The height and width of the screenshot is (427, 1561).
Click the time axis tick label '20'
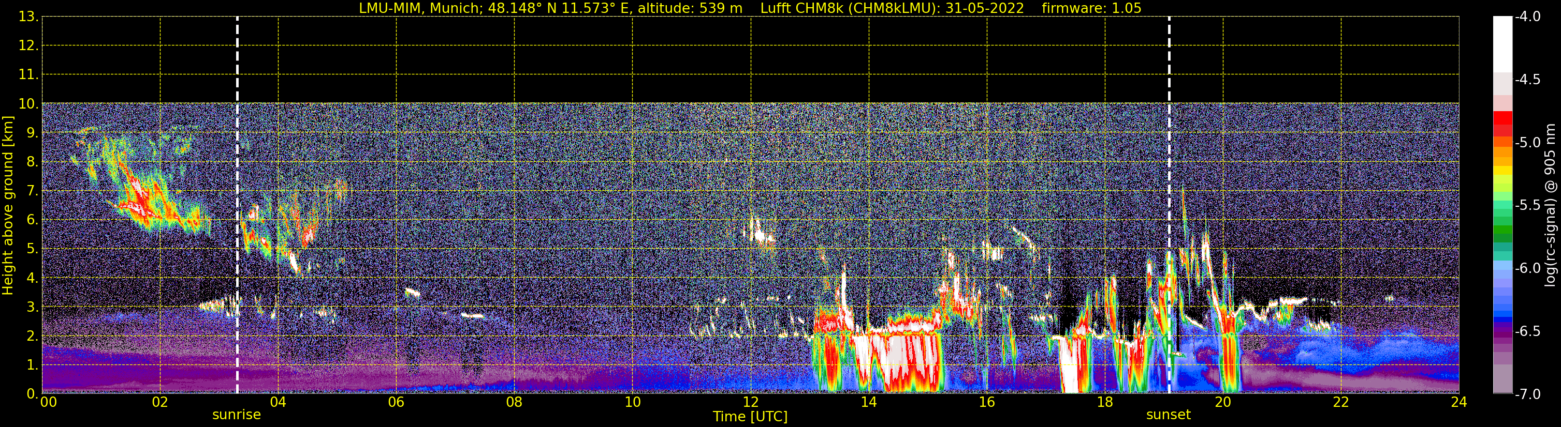(1223, 402)
